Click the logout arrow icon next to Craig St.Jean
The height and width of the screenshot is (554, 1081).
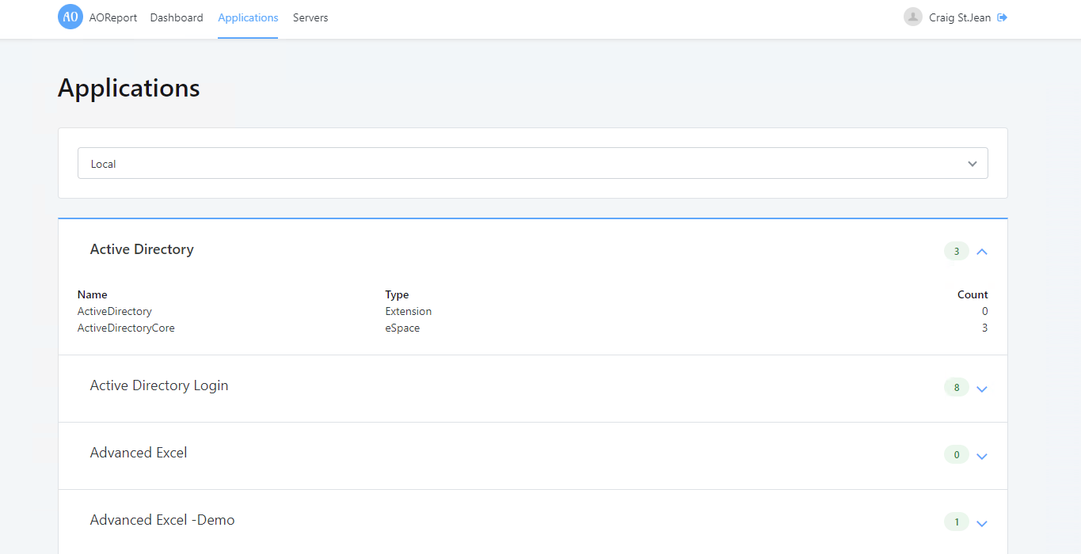click(1003, 17)
